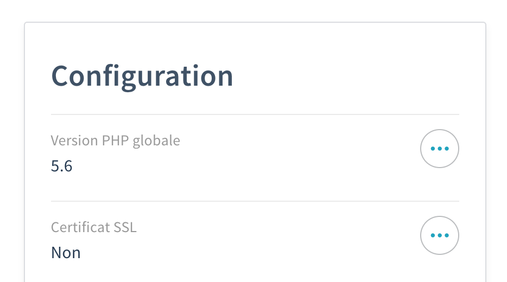Click the word SSL in the Certificat label
This screenshot has height=282, width=507.
tap(125, 227)
